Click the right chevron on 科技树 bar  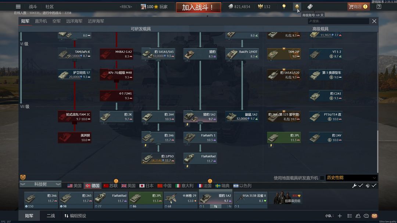(58, 184)
